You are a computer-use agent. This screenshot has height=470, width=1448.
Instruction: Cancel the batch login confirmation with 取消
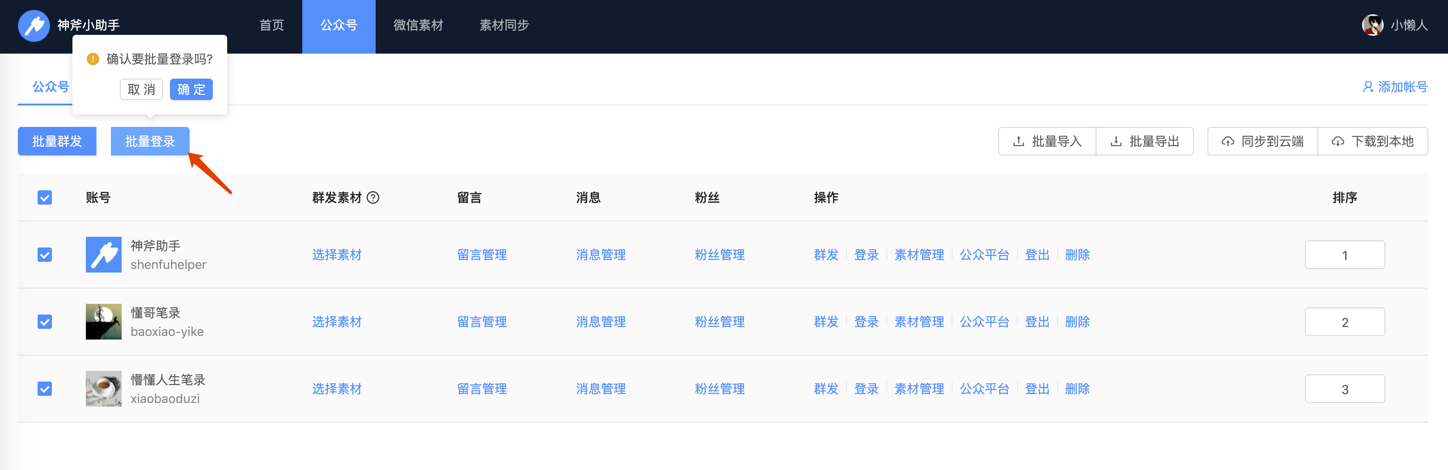[141, 89]
